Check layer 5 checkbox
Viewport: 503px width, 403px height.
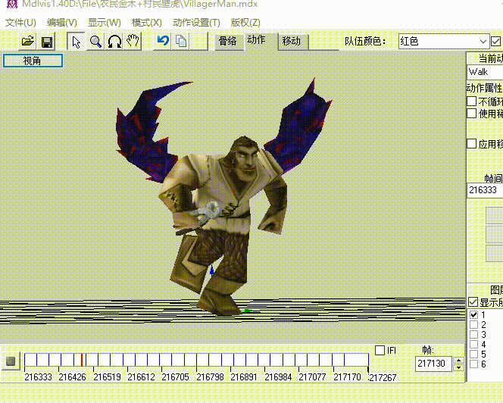pos(473,355)
